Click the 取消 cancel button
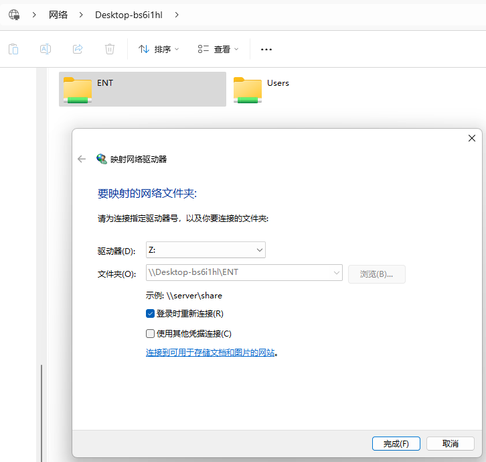 click(x=450, y=444)
